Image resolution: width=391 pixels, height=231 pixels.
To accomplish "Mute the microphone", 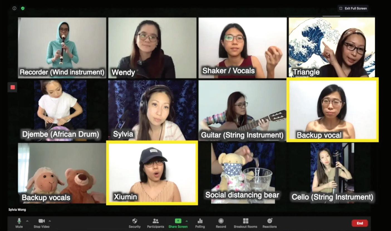I will [x=19, y=221].
